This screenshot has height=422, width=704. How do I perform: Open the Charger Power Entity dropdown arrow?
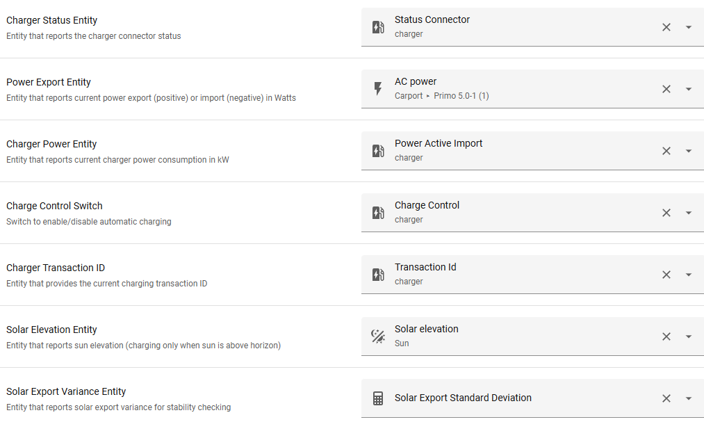(689, 151)
